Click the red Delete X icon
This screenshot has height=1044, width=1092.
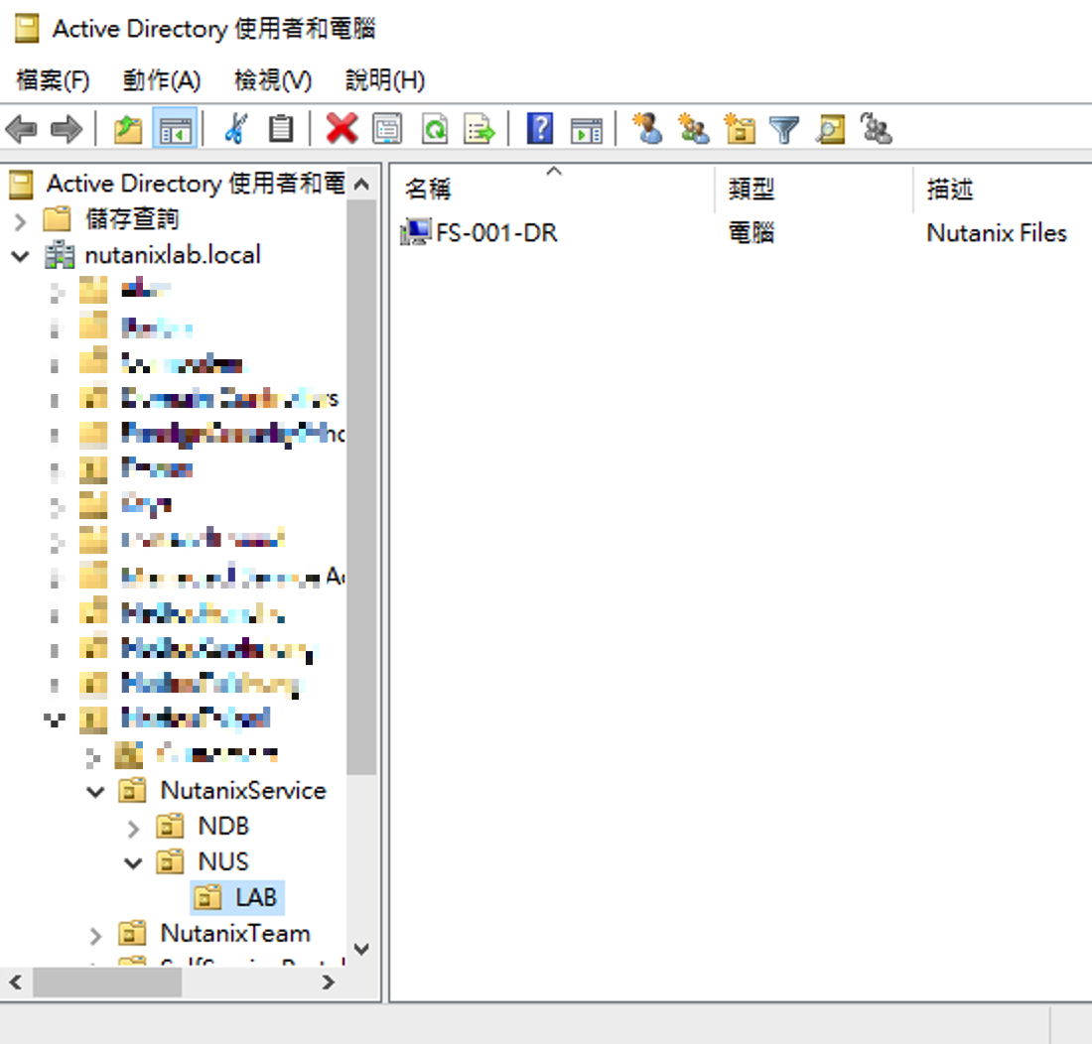[341, 129]
